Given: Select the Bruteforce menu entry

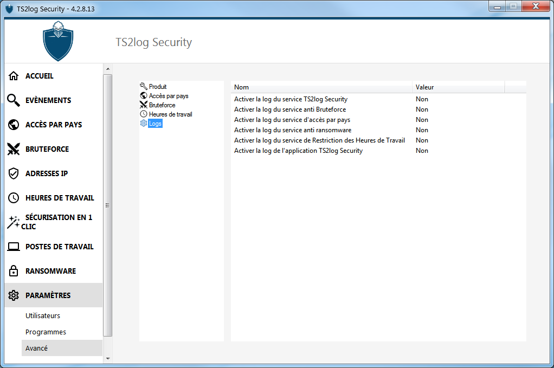Looking at the screenshot, I should tap(47, 149).
